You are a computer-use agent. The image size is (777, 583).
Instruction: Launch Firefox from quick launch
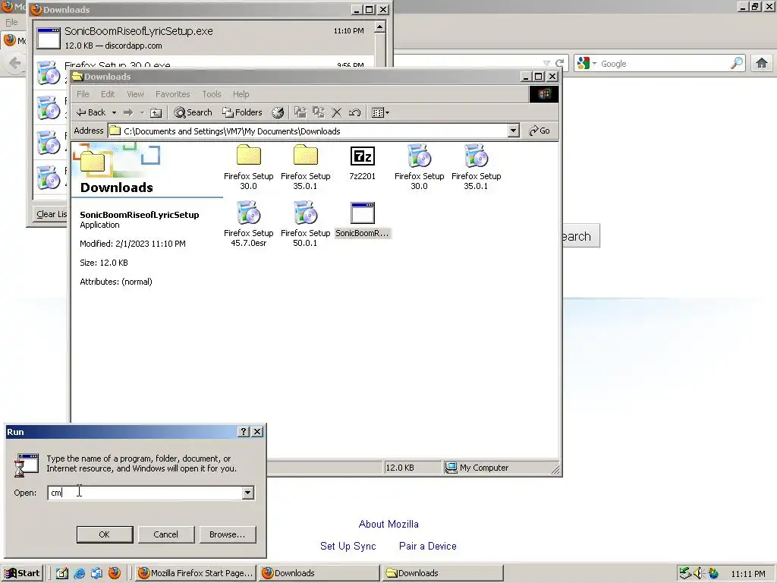tap(115, 573)
